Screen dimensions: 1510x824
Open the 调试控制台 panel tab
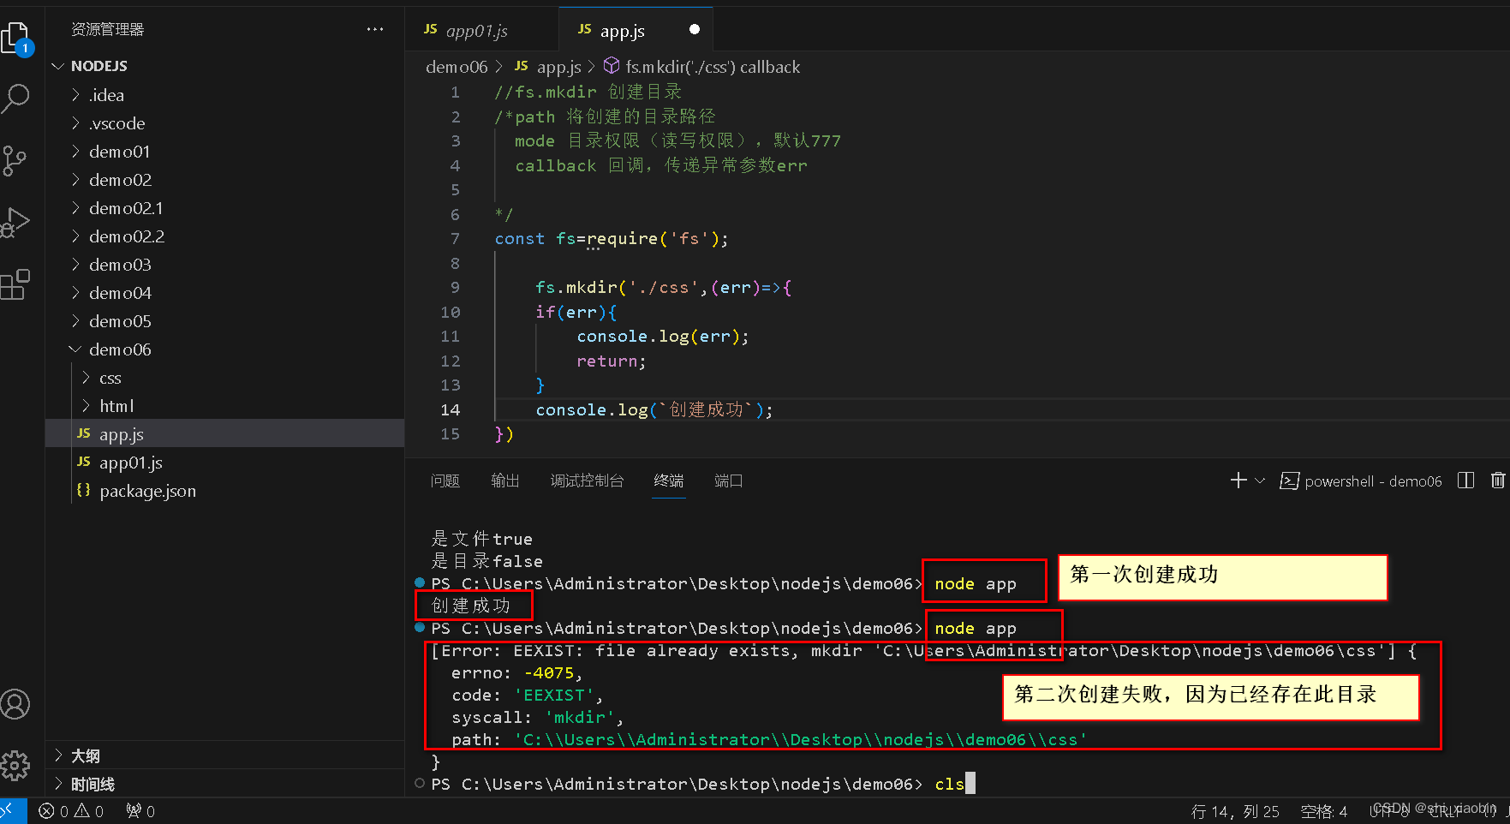(x=587, y=481)
